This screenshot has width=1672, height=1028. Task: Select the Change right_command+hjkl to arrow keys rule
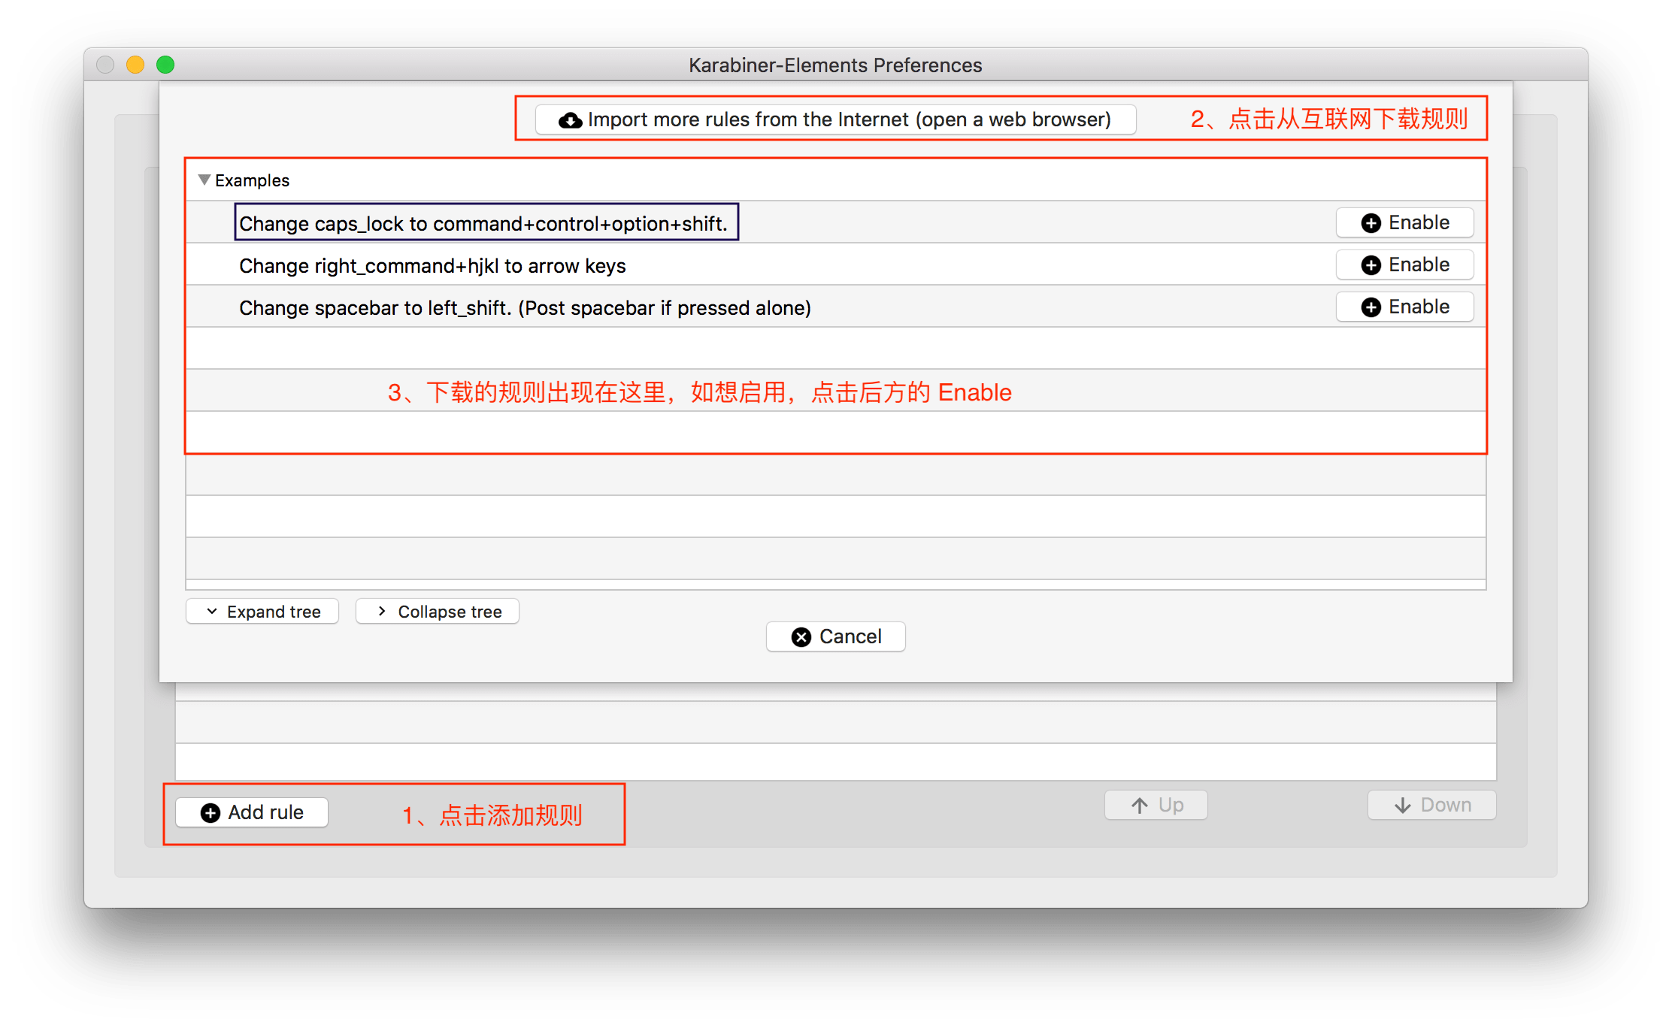(432, 266)
